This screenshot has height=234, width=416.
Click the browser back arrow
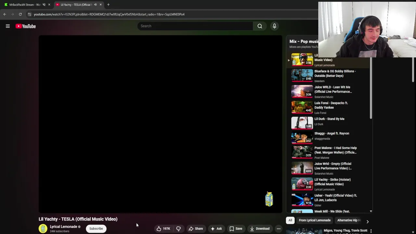5,14
